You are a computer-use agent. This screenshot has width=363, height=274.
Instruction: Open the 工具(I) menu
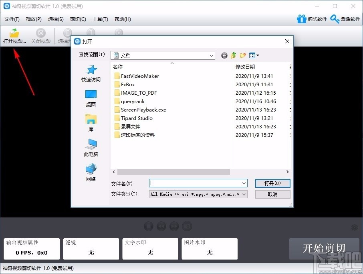pos(100,19)
